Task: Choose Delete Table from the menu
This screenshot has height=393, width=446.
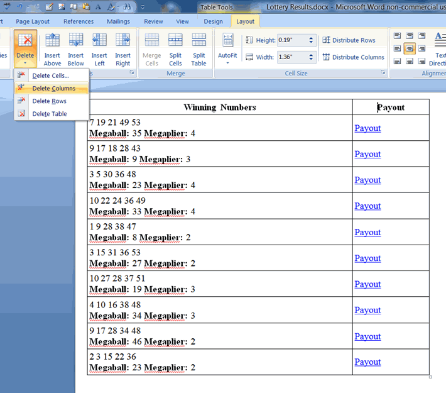Action: tap(52, 114)
